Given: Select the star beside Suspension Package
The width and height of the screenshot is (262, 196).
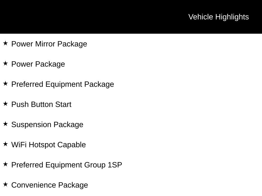Looking at the screenshot, I should tap(5, 124).
